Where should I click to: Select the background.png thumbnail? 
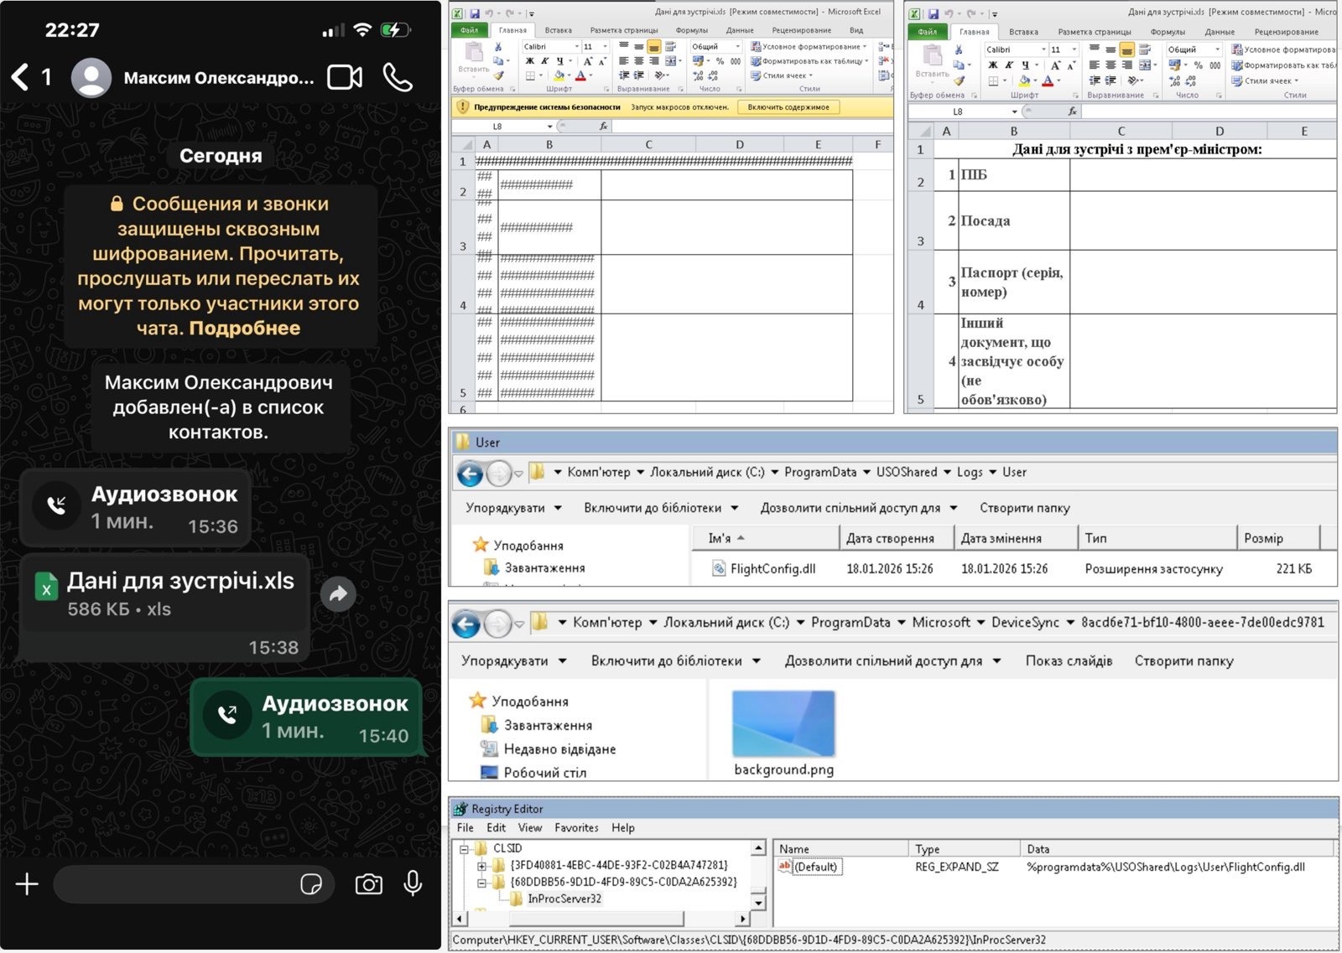[783, 725]
